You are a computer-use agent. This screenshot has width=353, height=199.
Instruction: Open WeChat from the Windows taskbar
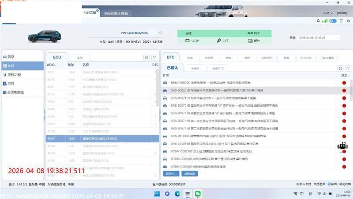(198, 193)
